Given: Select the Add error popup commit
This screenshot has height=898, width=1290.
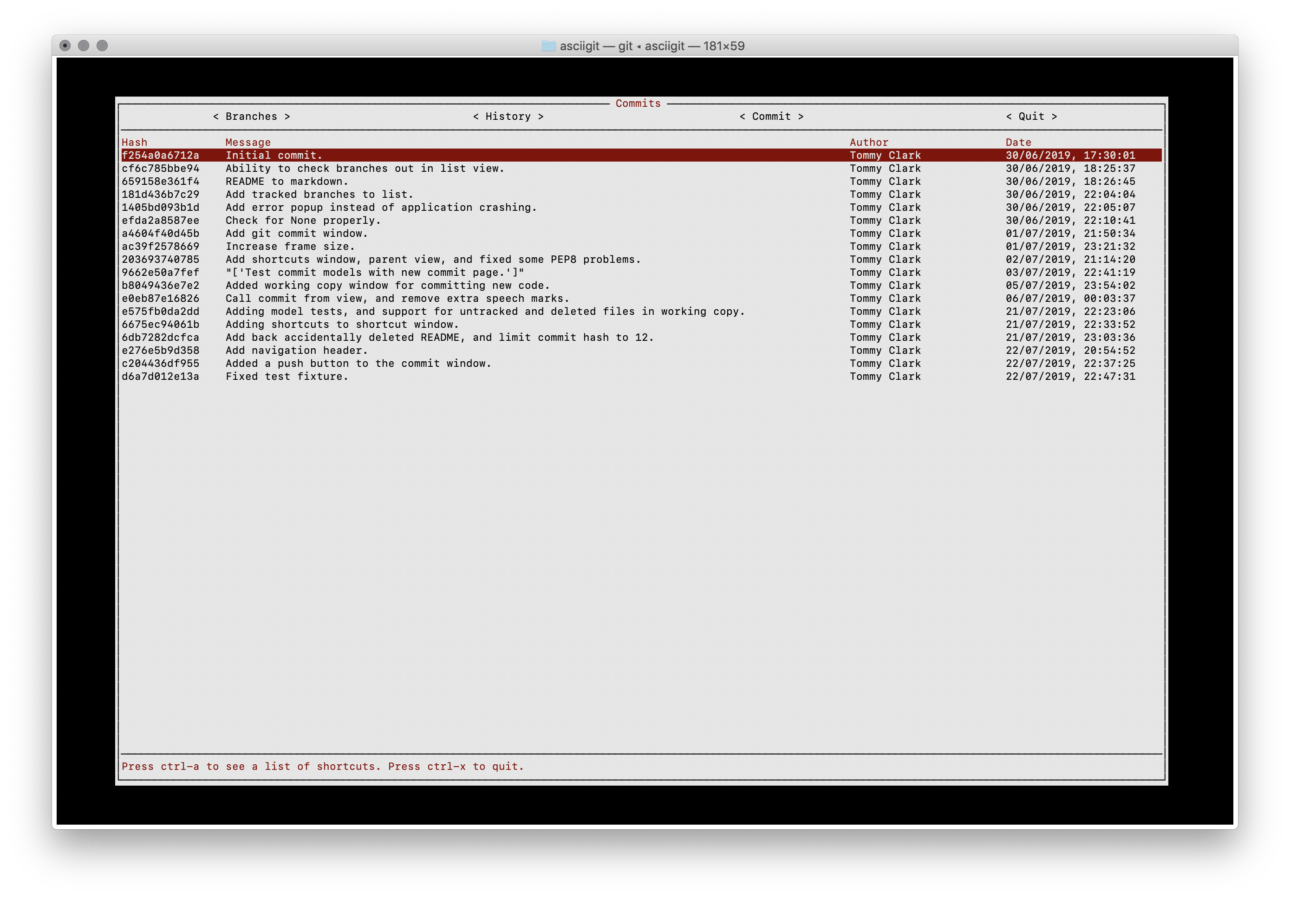Looking at the screenshot, I should [x=381, y=207].
